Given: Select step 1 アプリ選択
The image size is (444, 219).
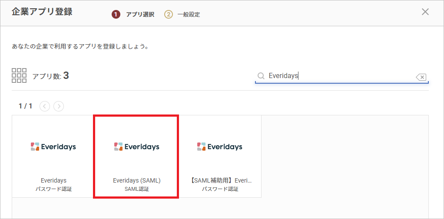Looking at the screenshot, I should tap(133, 14).
